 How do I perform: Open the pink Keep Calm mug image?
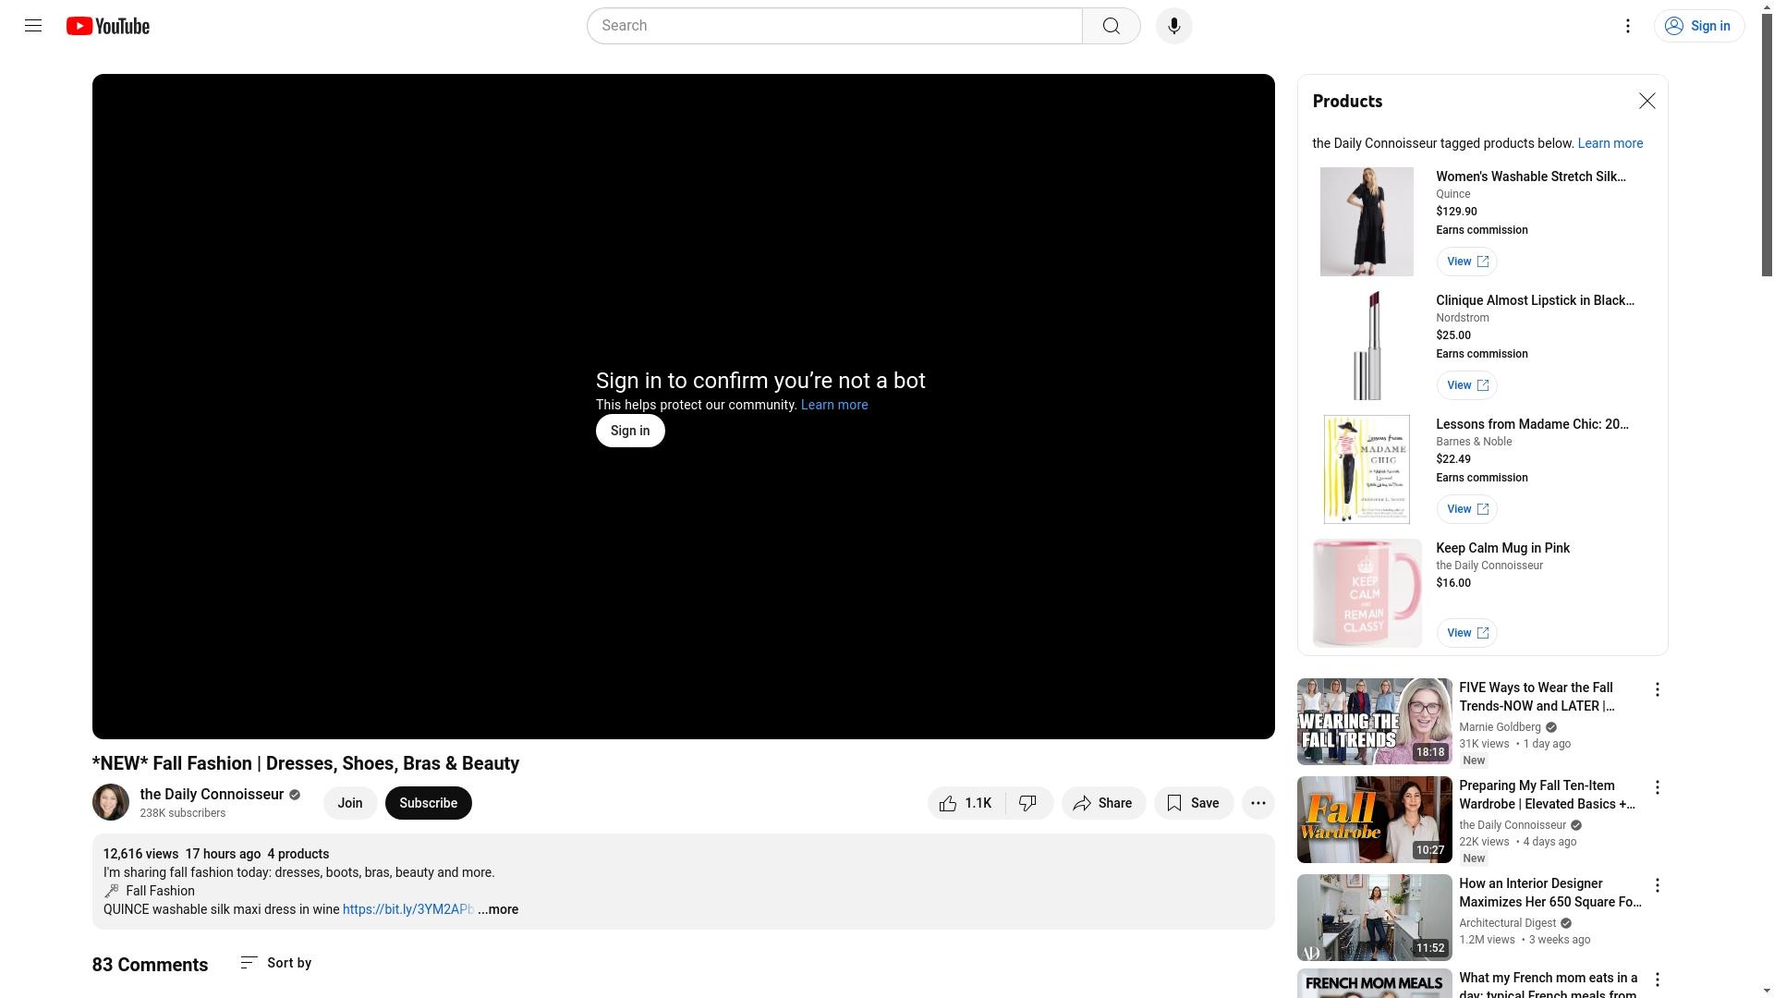(x=1367, y=593)
